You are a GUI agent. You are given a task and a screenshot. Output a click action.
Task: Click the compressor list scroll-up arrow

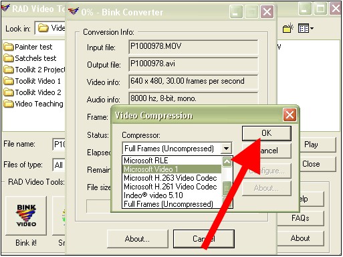[x=227, y=161]
